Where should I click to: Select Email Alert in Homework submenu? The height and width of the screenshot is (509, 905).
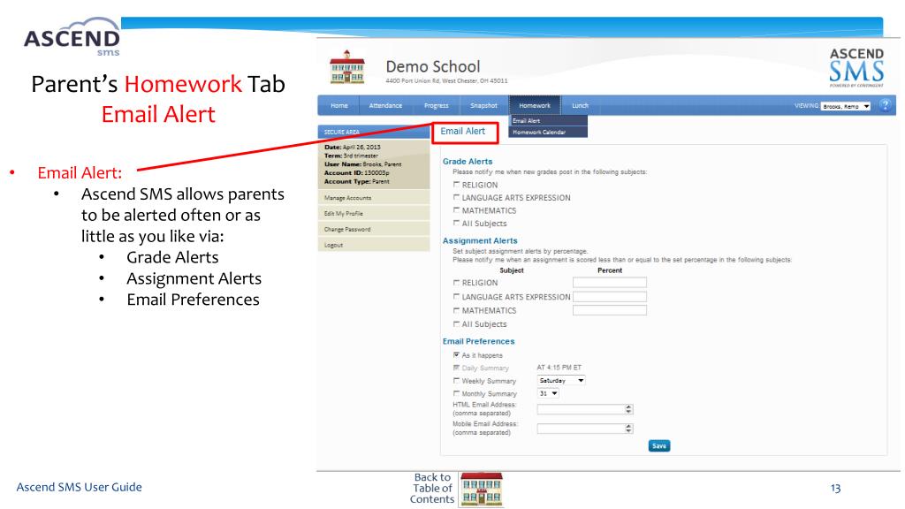click(x=548, y=120)
